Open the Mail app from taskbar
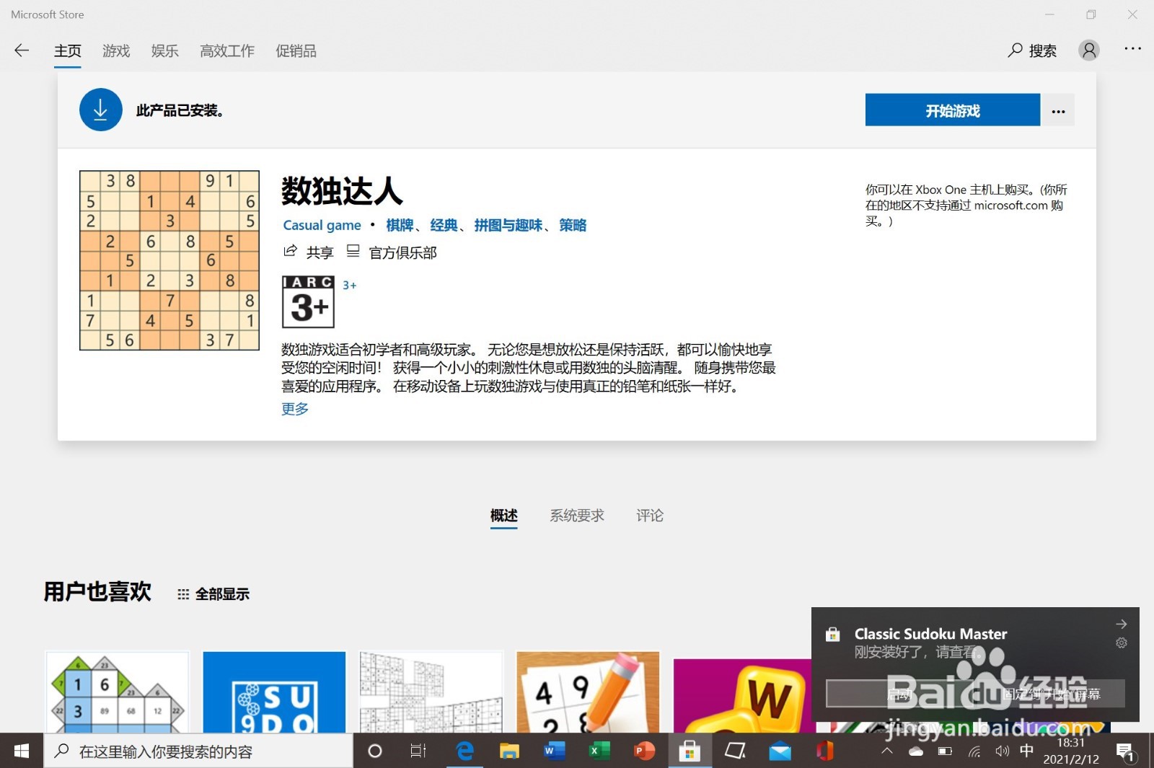 point(780,751)
